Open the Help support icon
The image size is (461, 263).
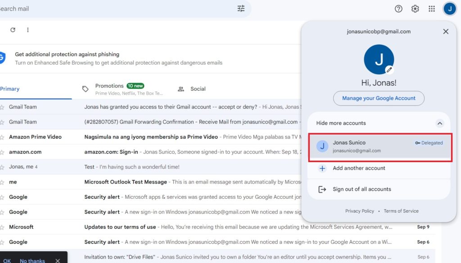click(x=398, y=9)
